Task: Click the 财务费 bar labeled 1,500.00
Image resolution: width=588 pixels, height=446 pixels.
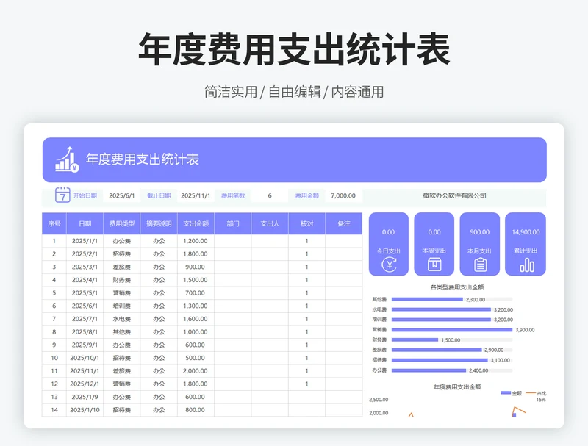Action: (415, 340)
